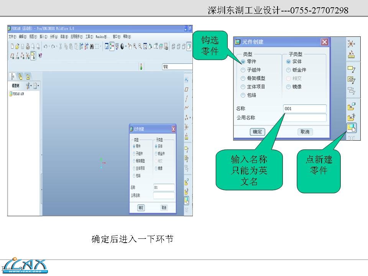Click the 取消 button to cancel
The image size is (368, 276).
click(305, 132)
